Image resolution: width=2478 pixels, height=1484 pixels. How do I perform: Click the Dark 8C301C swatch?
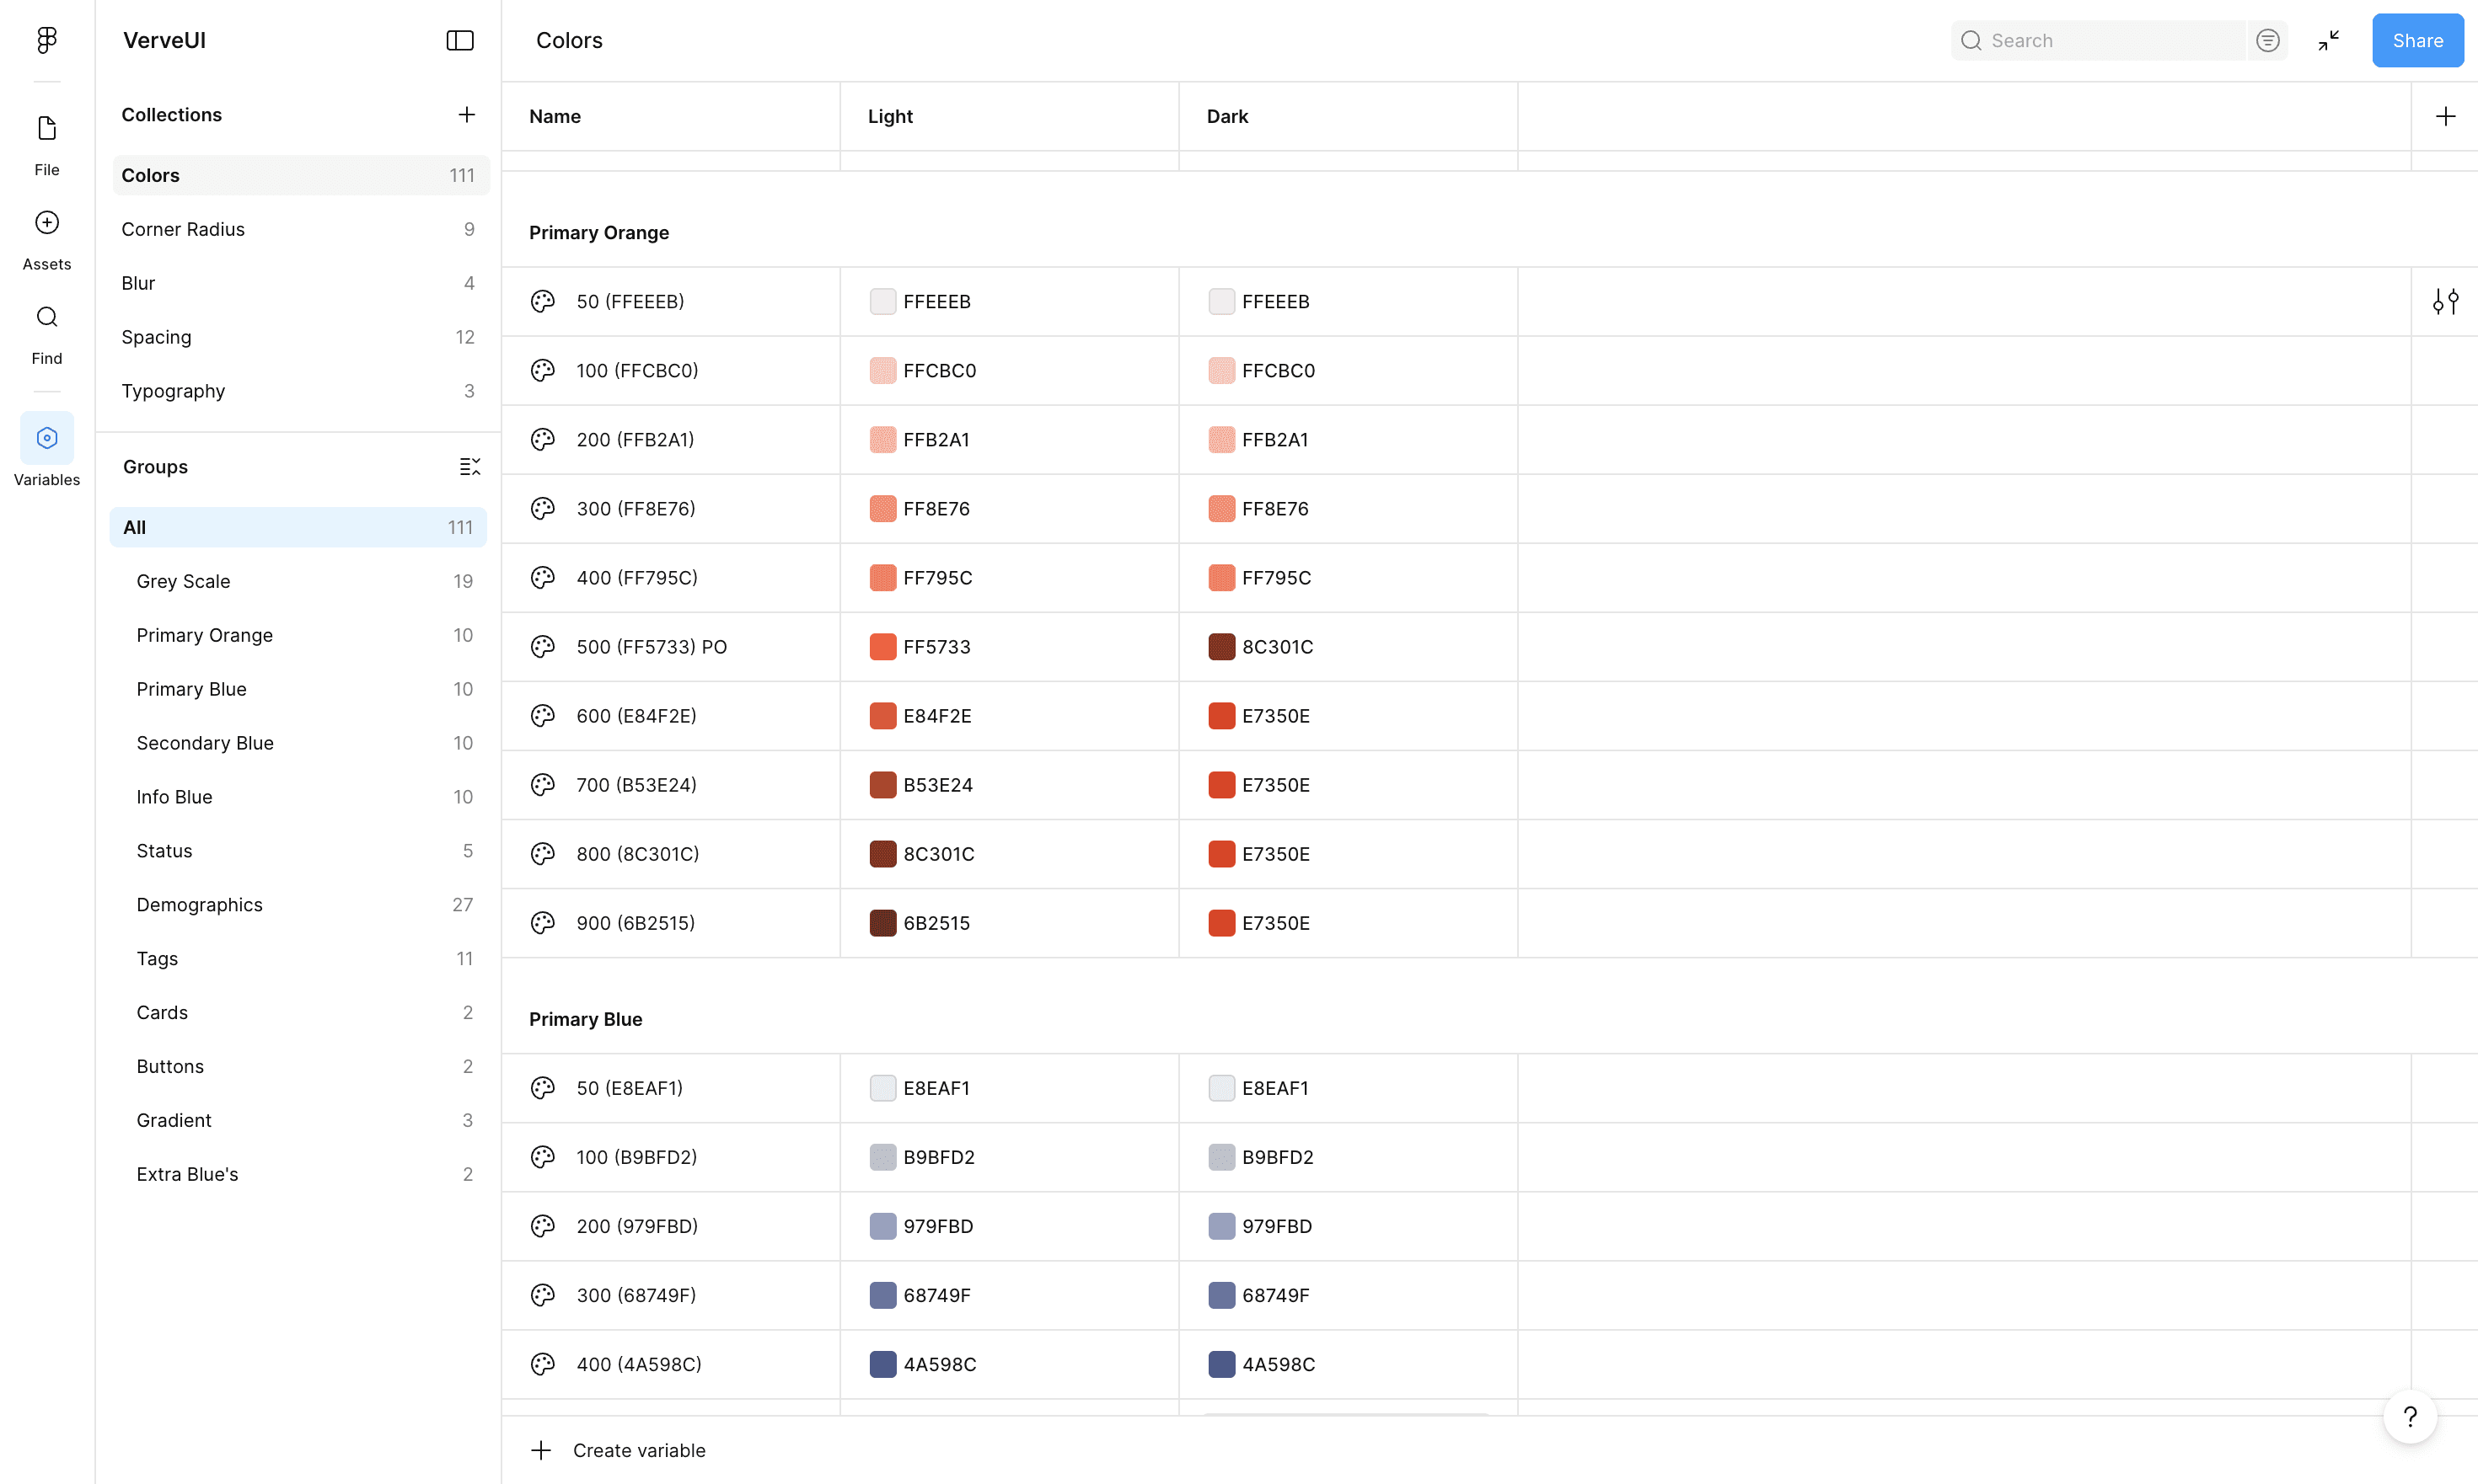click(x=1221, y=647)
